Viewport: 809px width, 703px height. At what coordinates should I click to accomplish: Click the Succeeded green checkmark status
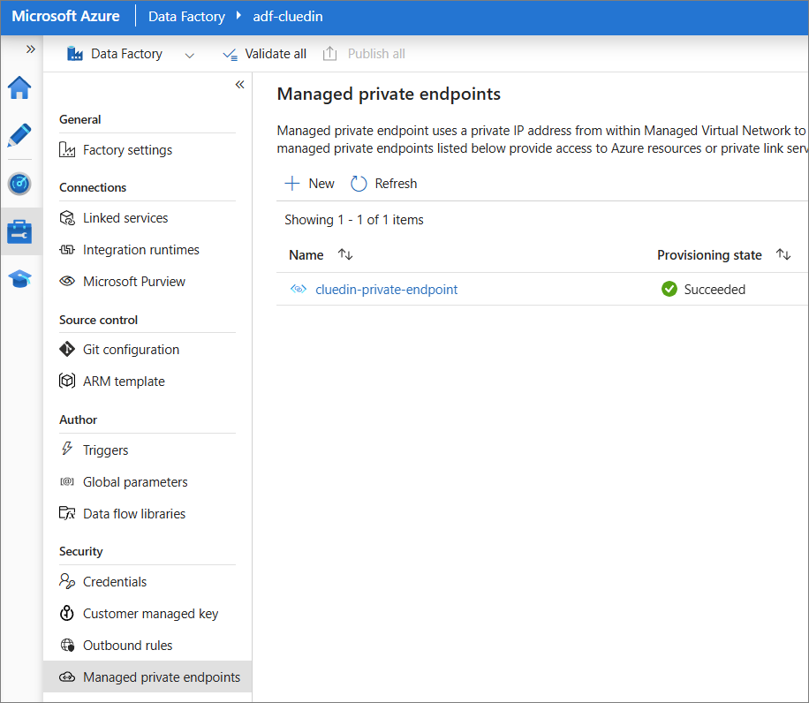[669, 289]
